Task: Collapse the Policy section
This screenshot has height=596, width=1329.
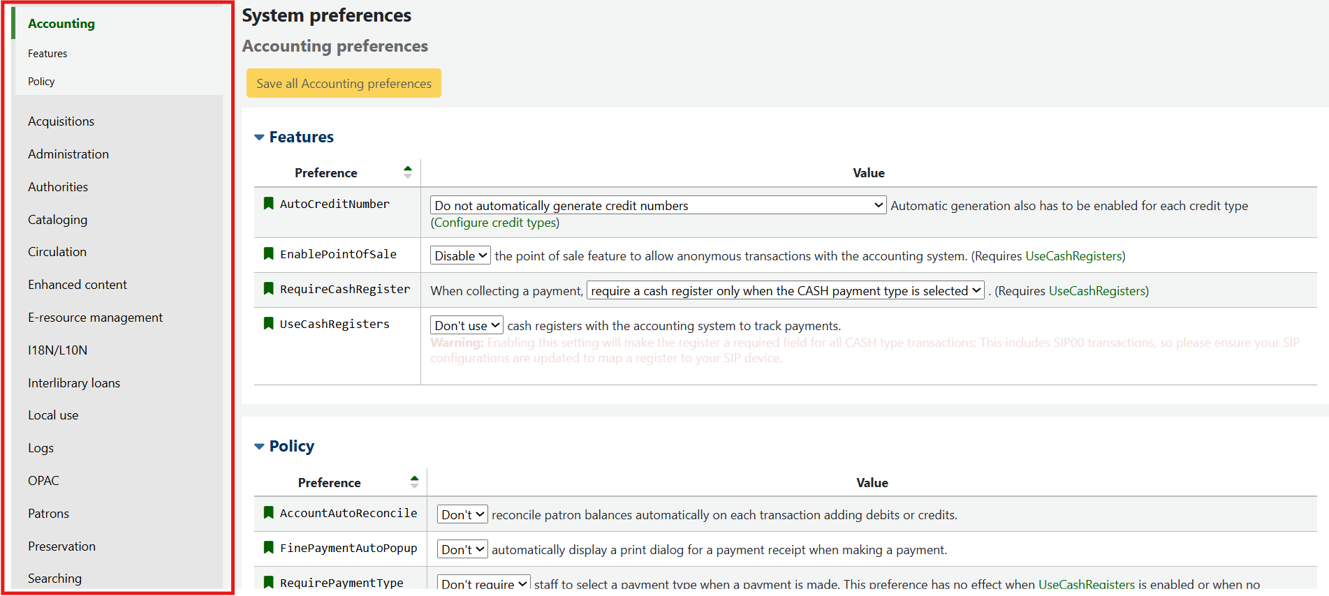Action: 260,447
